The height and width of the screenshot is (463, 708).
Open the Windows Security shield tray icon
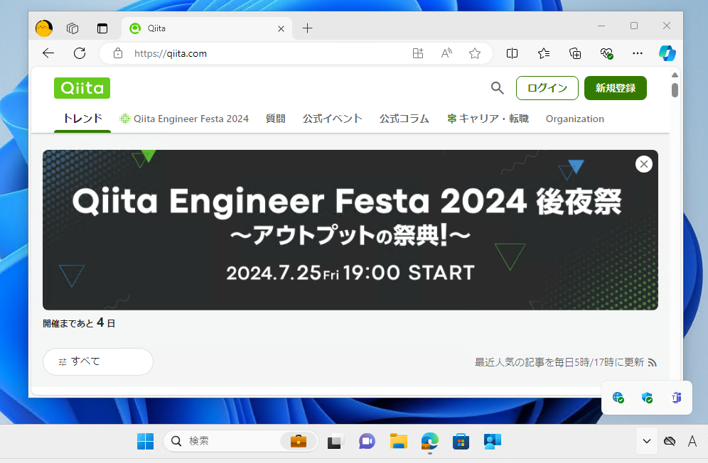click(x=647, y=398)
